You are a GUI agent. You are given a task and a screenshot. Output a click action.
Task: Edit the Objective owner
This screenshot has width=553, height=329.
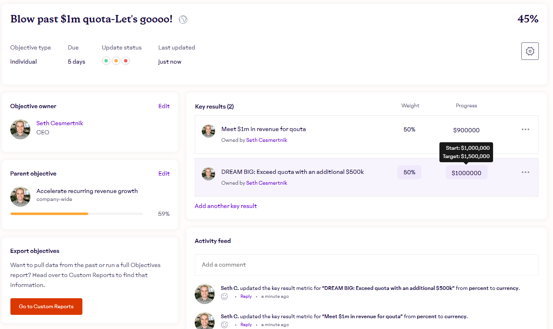164,106
